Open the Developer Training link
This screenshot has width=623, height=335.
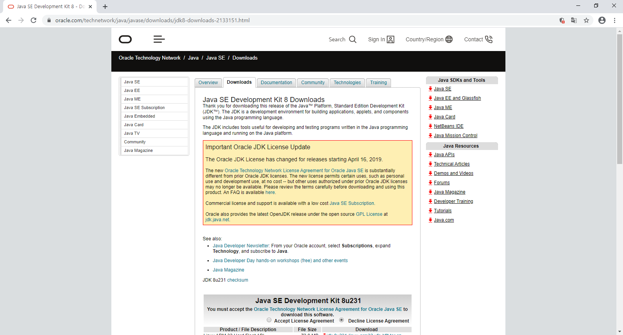[x=453, y=201]
